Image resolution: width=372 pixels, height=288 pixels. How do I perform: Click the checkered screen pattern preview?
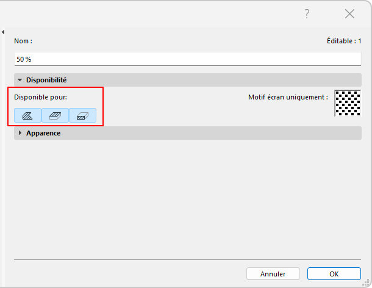(348, 103)
